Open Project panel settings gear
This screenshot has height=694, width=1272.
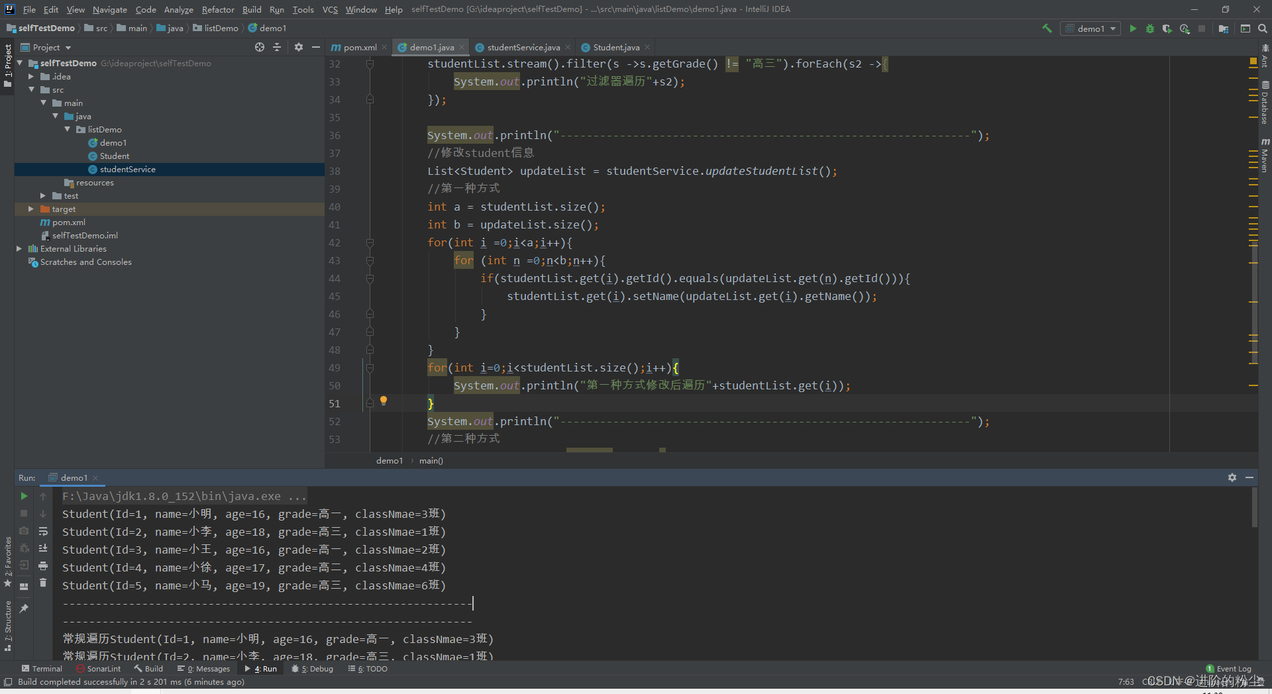tap(299, 47)
